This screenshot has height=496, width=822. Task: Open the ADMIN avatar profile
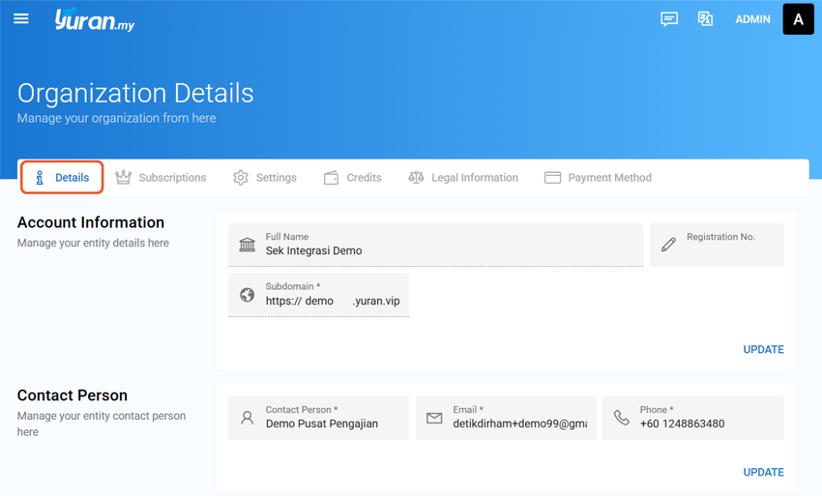tap(798, 19)
